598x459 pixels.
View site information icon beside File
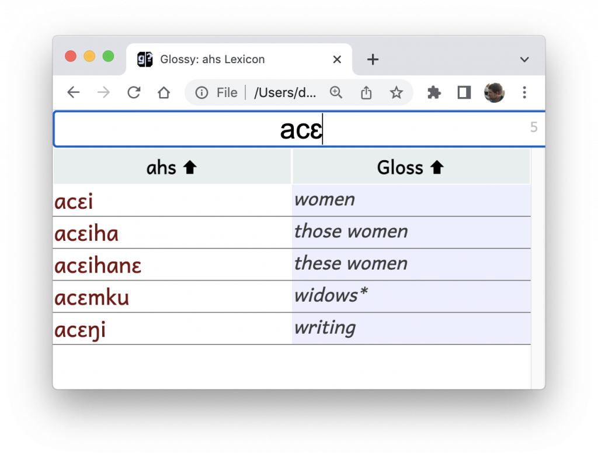(x=201, y=92)
